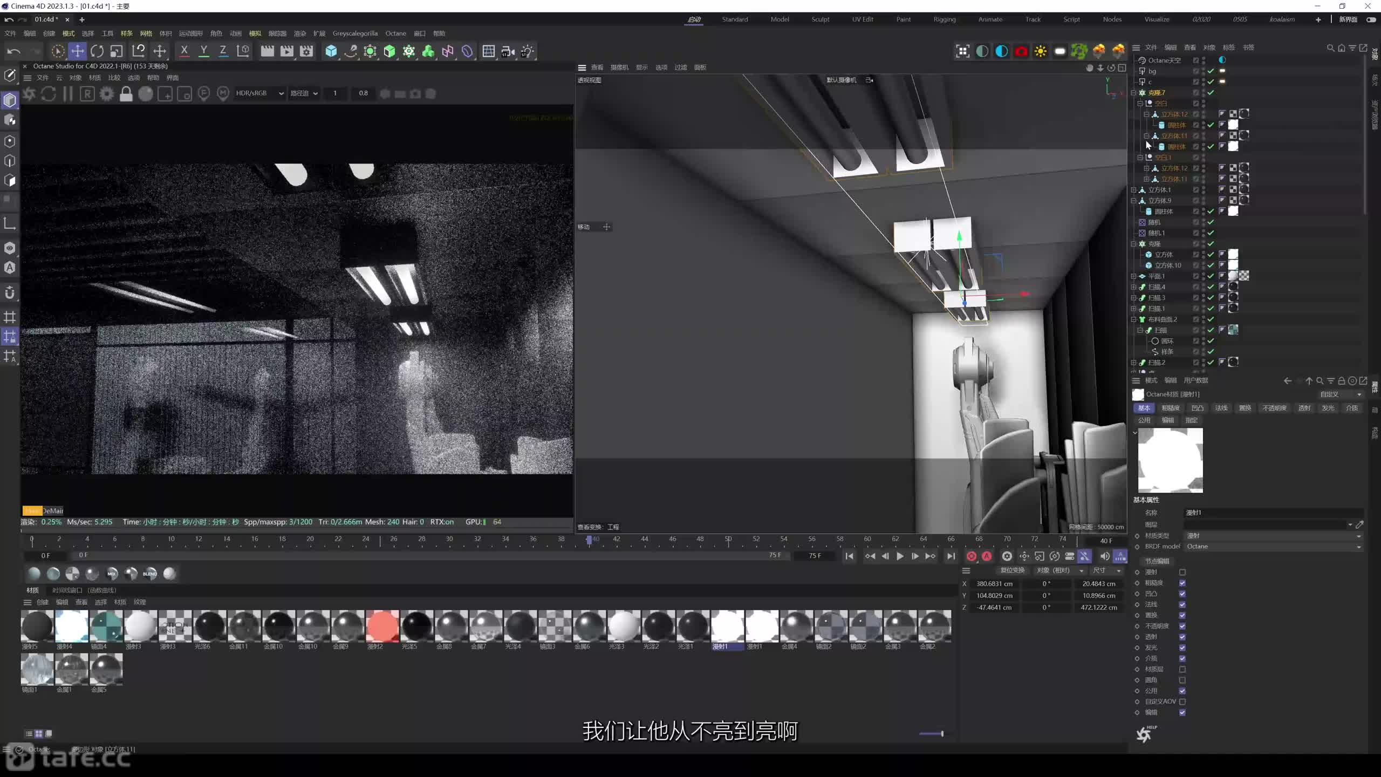Open the camera object icon in toolbar
The width and height of the screenshot is (1381, 777).
[508, 51]
